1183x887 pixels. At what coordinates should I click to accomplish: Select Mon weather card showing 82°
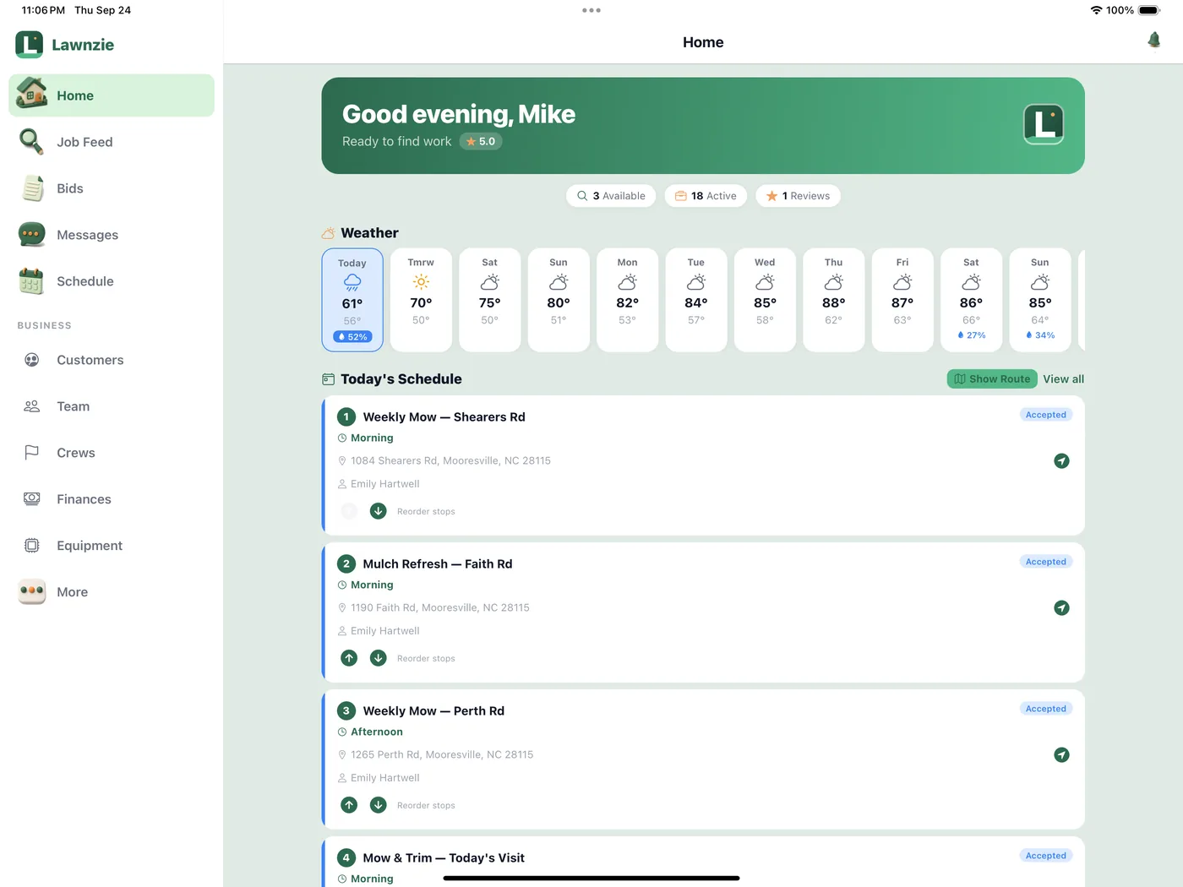627,300
